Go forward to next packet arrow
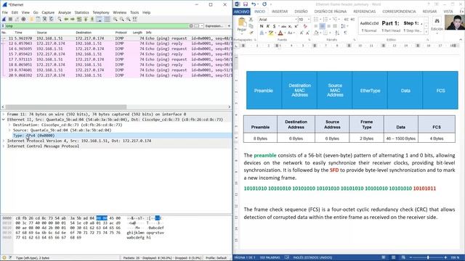Screen dimensions: 465x261 pos(73,19)
